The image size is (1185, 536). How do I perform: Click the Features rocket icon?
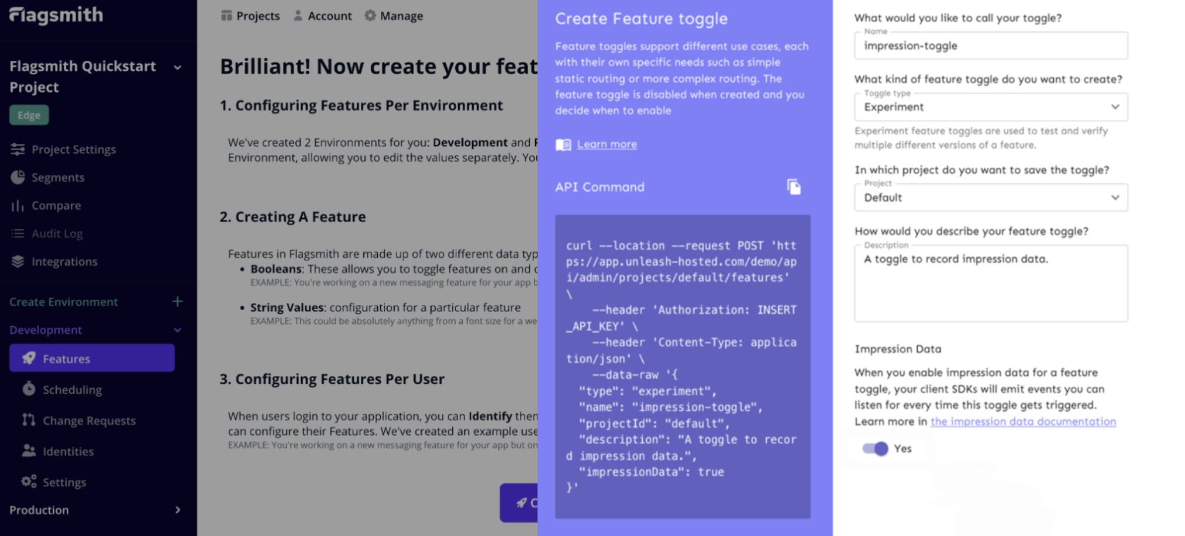click(29, 358)
